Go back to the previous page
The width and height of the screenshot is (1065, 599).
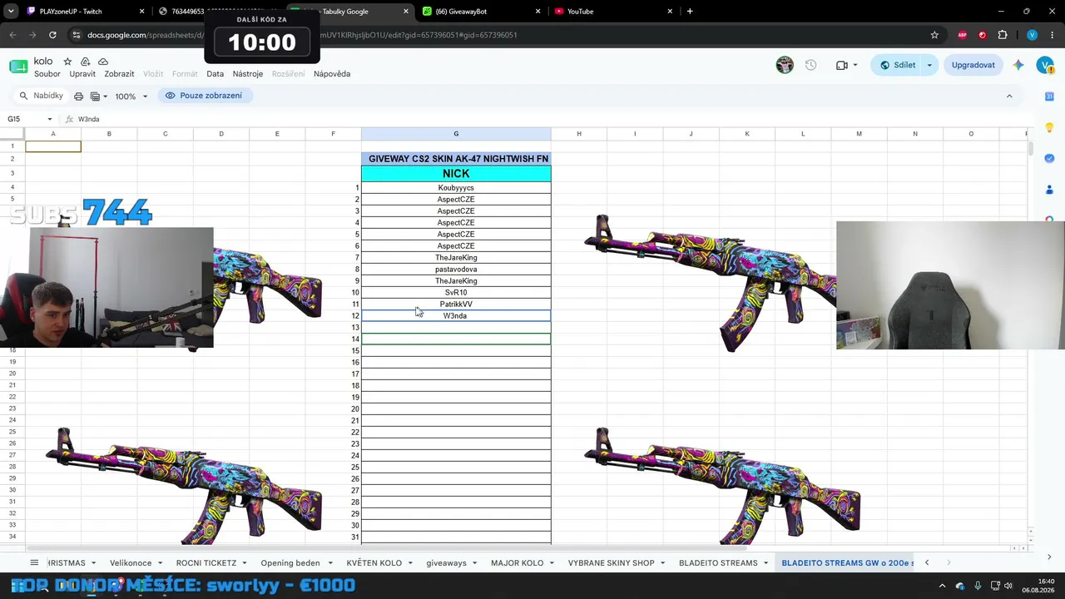coord(12,35)
